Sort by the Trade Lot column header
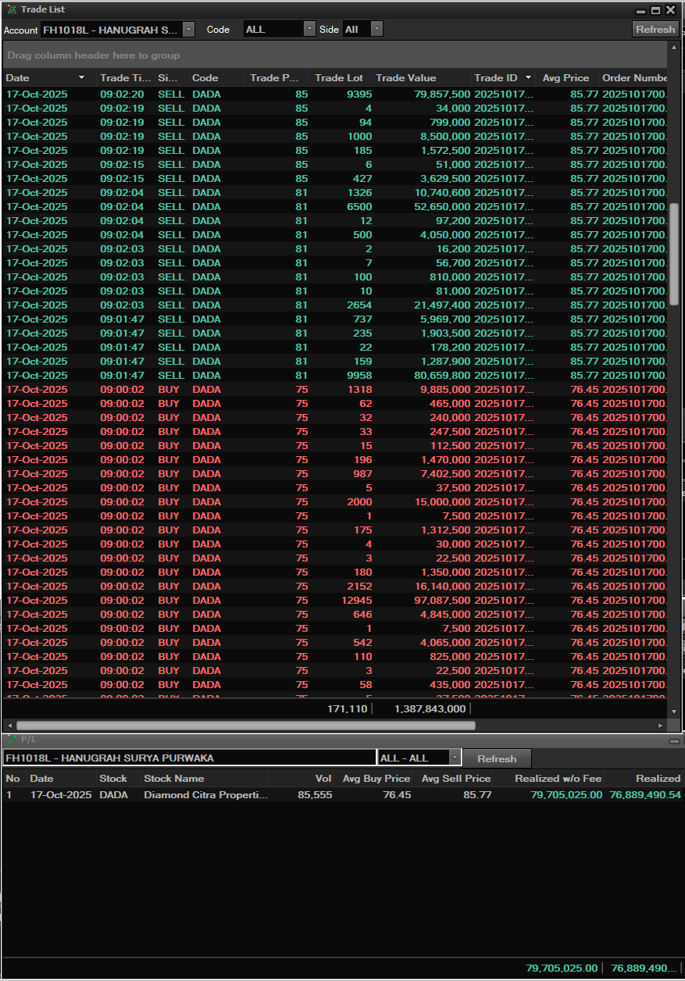The image size is (685, 981). (x=339, y=78)
